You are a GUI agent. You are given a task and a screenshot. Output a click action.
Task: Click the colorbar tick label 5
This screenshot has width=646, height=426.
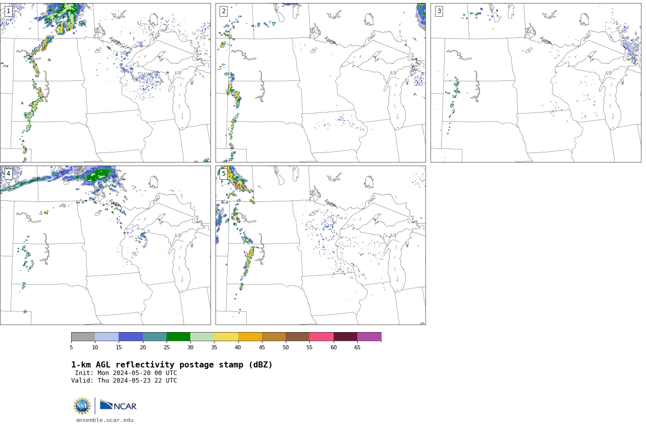point(71,347)
